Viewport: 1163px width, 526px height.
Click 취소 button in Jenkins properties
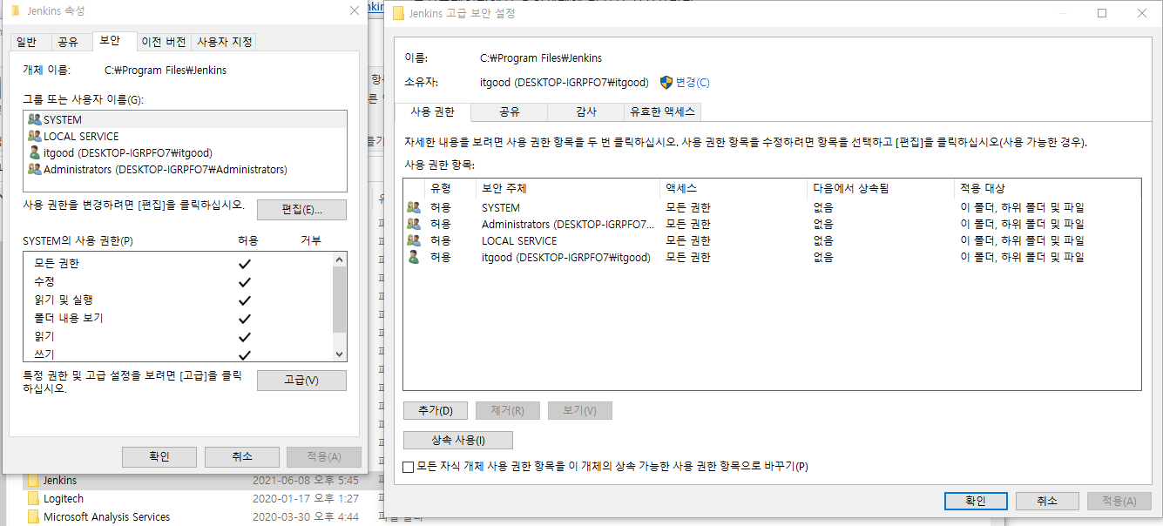click(241, 456)
